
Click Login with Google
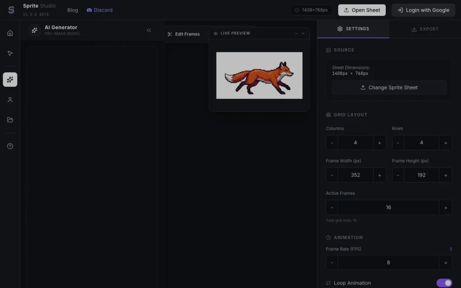(423, 10)
